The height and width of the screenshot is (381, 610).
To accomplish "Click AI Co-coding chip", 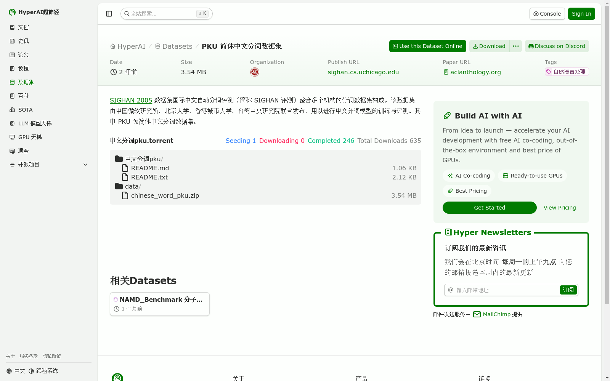I will pyautogui.click(x=469, y=176).
